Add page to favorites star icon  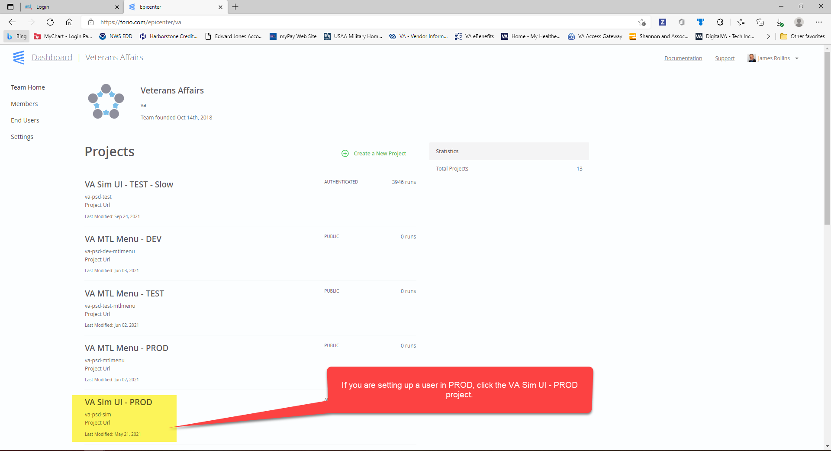(x=642, y=22)
